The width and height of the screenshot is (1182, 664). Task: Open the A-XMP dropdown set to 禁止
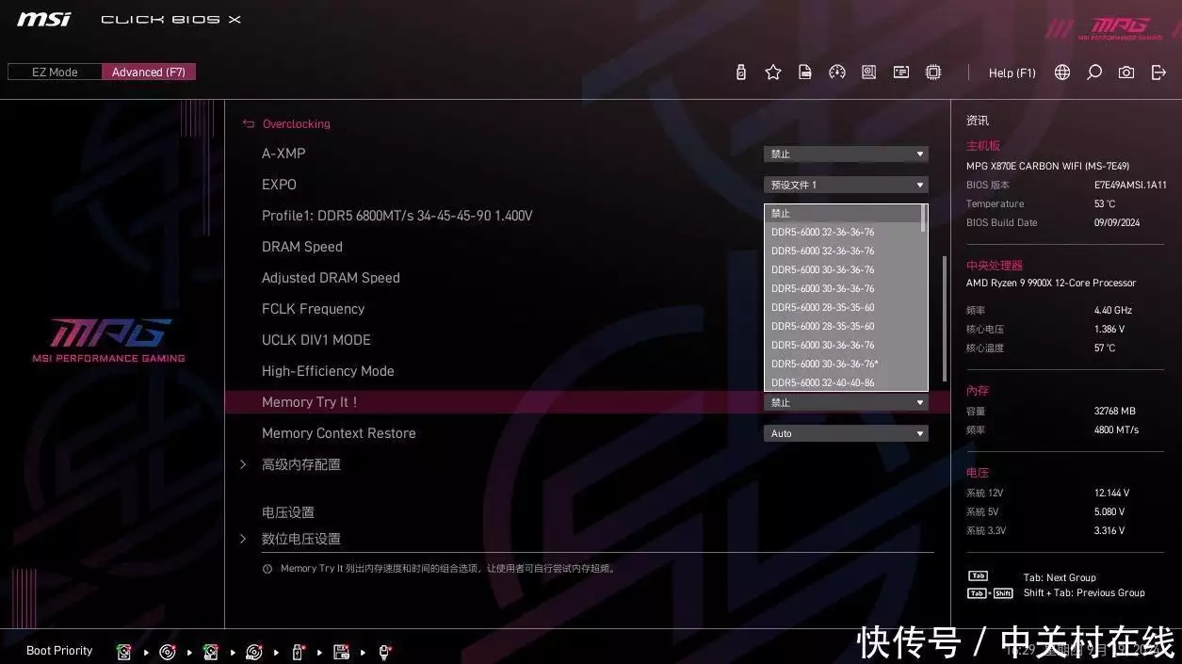click(x=846, y=154)
